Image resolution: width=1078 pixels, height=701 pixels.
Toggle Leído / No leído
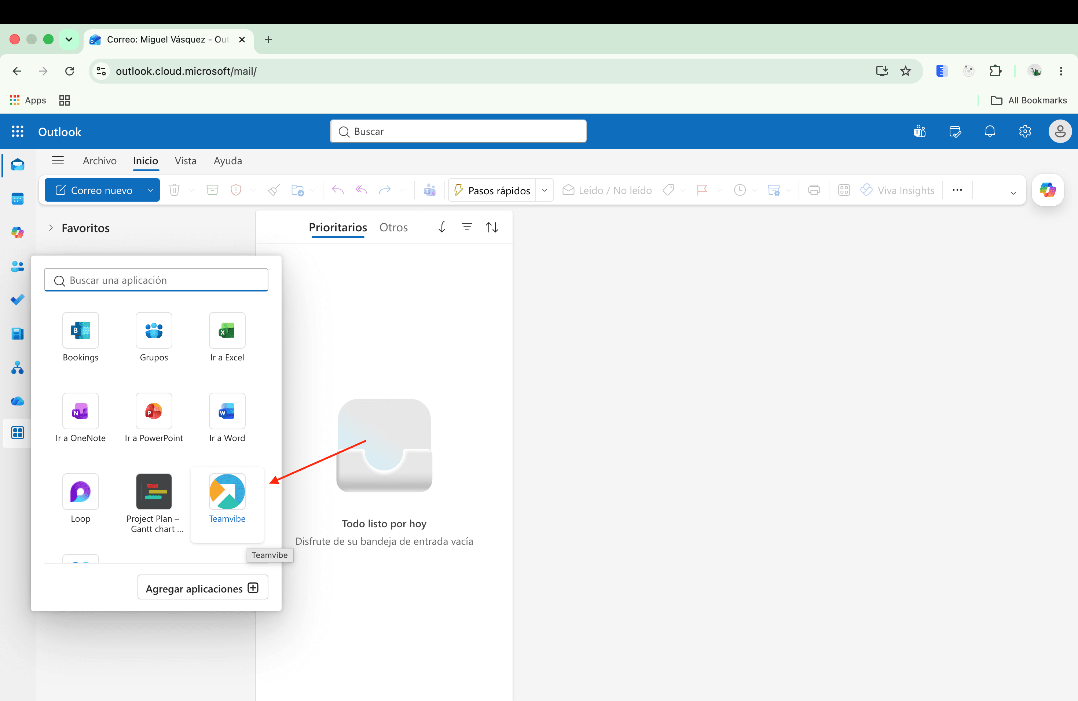[x=607, y=190]
